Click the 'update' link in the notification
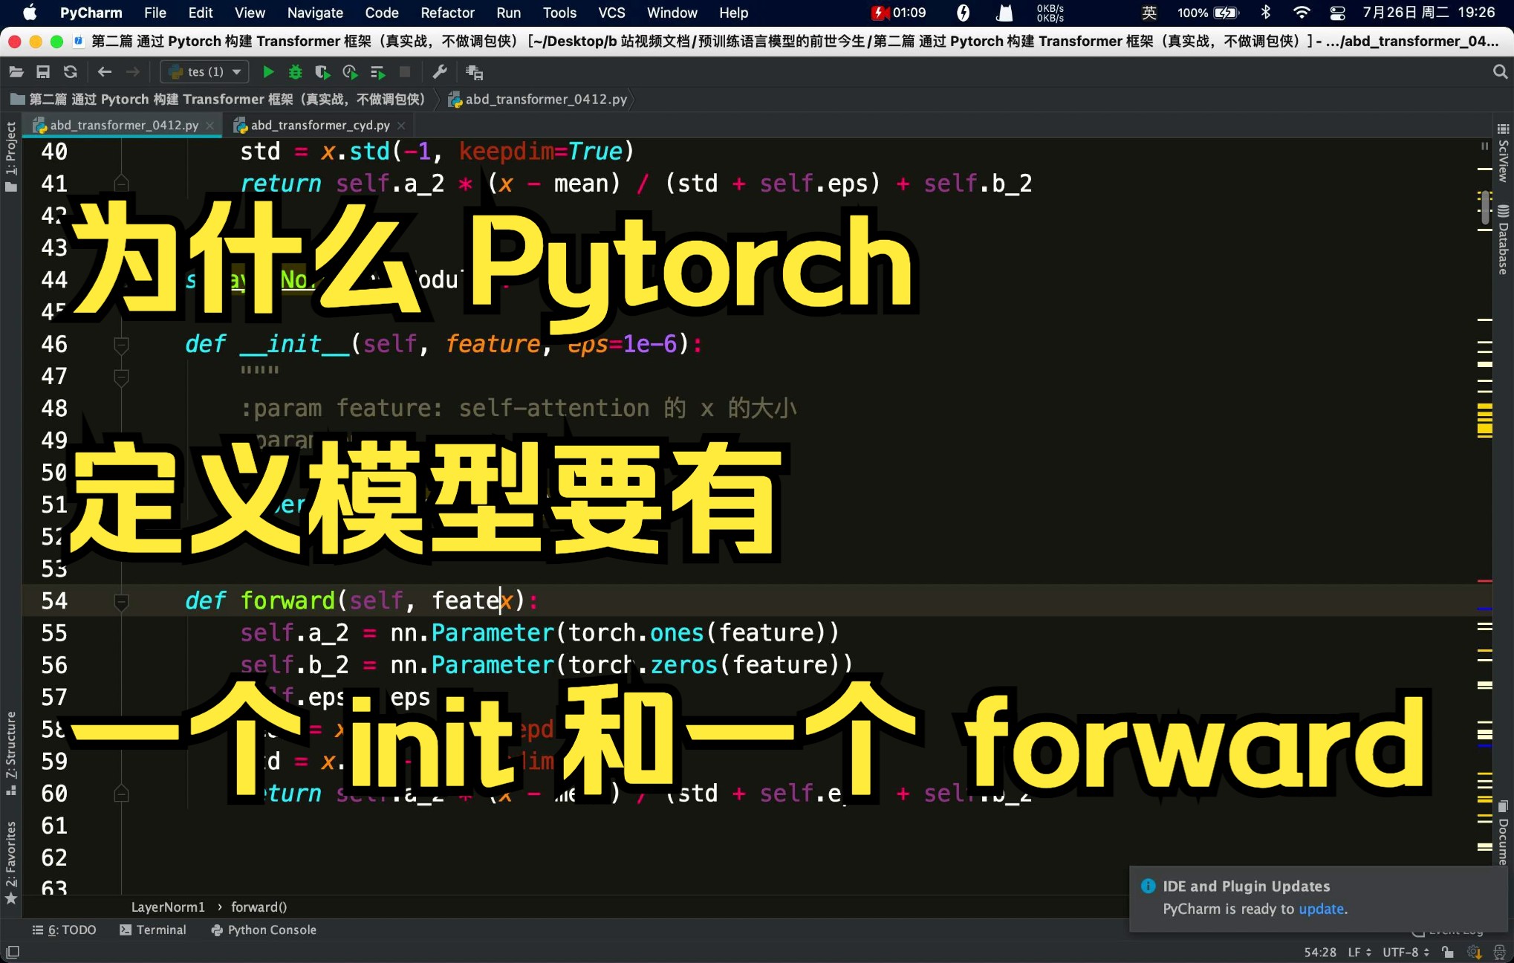The width and height of the screenshot is (1514, 963). (x=1322, y=909)
